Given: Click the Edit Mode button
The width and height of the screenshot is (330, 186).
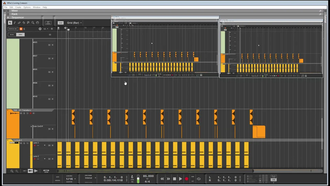Looking at the screenshot, I should (x=48, y=23).
